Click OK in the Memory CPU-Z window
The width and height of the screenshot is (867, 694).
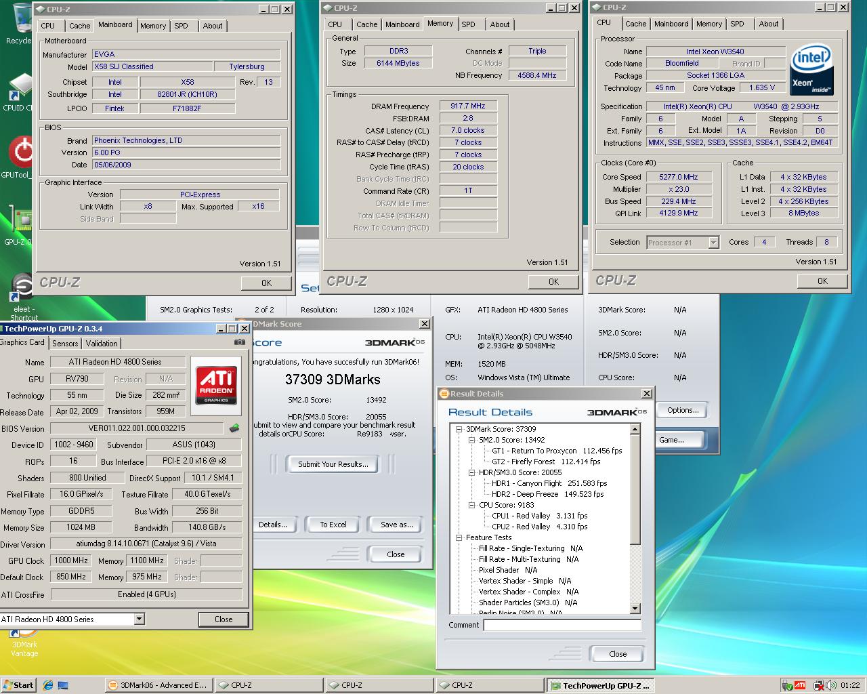[553, 282]
